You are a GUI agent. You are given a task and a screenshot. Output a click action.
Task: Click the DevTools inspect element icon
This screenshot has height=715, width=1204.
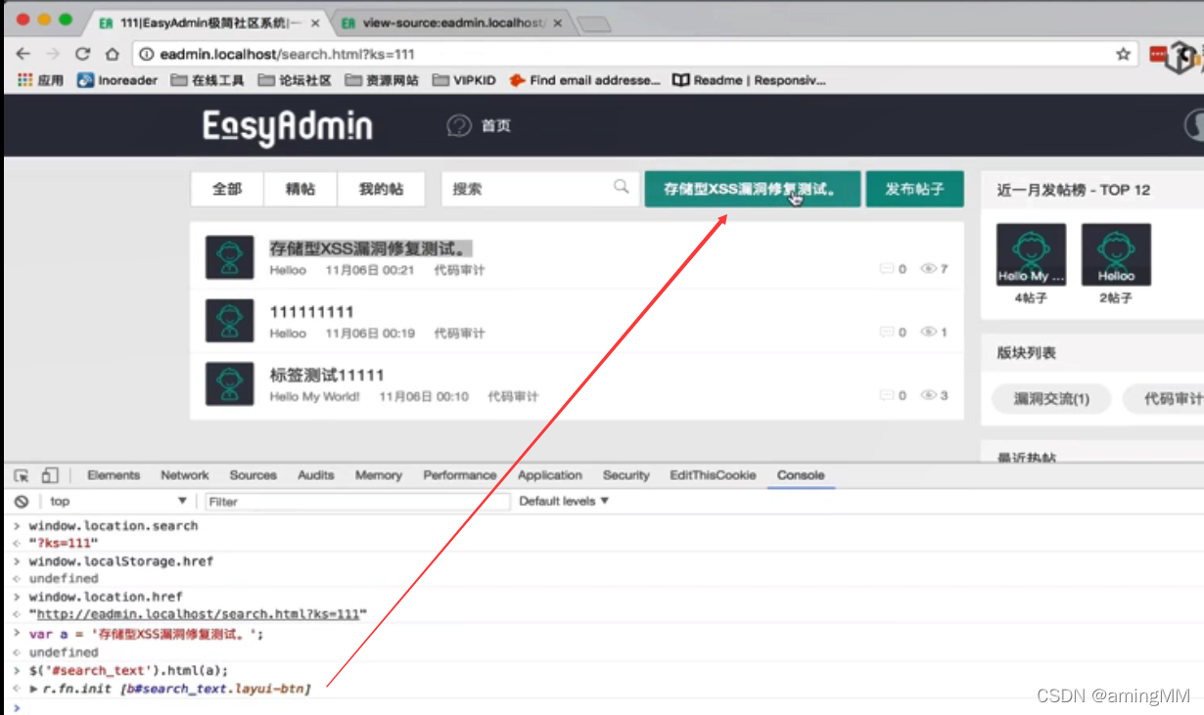pos(21,475)
